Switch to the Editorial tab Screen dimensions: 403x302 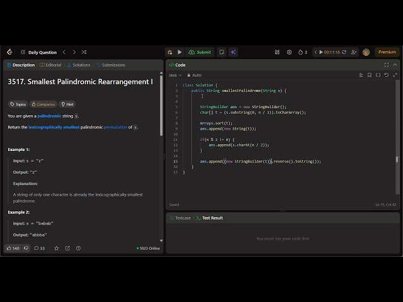[x=50, y=65]
